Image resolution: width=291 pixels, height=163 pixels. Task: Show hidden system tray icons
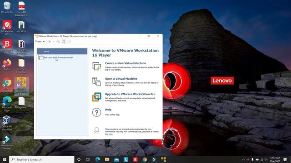(244, 159)
